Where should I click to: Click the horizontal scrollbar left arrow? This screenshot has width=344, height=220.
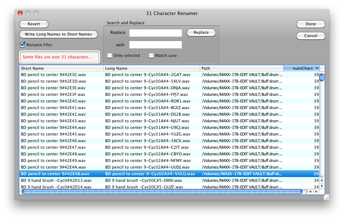(310, 191)
